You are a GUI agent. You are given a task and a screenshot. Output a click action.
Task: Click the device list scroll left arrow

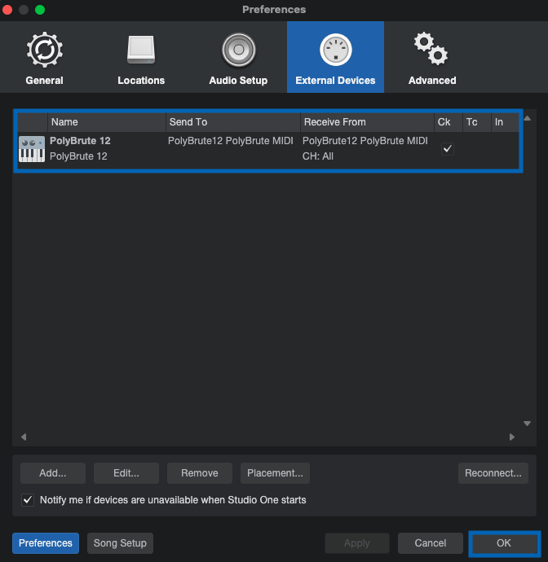coord(24,437)
